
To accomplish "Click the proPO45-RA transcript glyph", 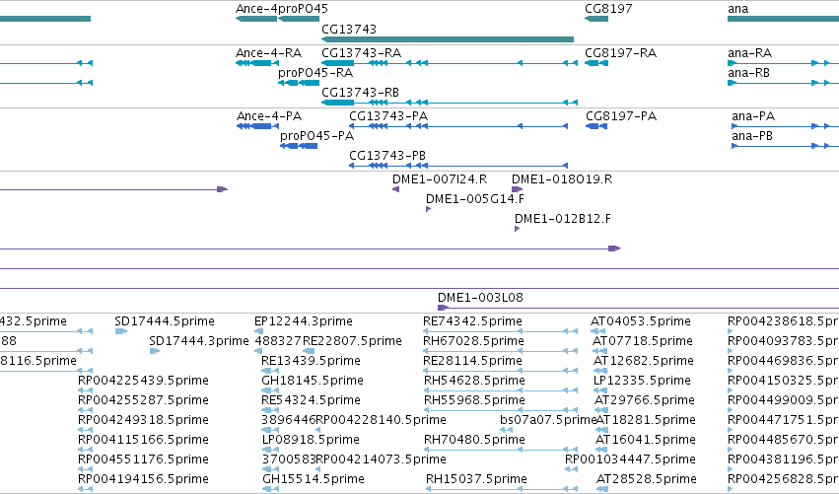I will (299, 83).
